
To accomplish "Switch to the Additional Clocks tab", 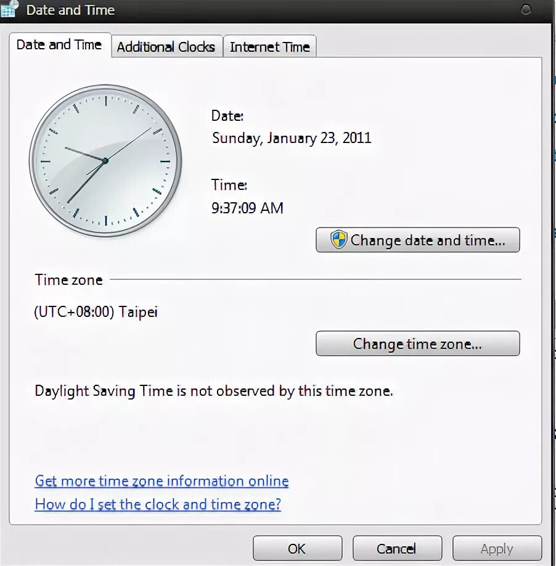I will [x=166, y=47].
